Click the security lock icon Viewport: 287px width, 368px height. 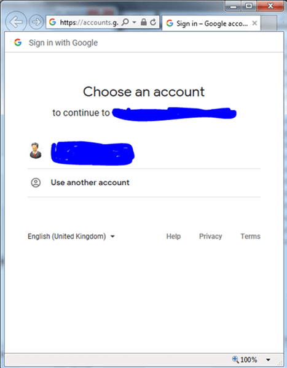(144, 22)
